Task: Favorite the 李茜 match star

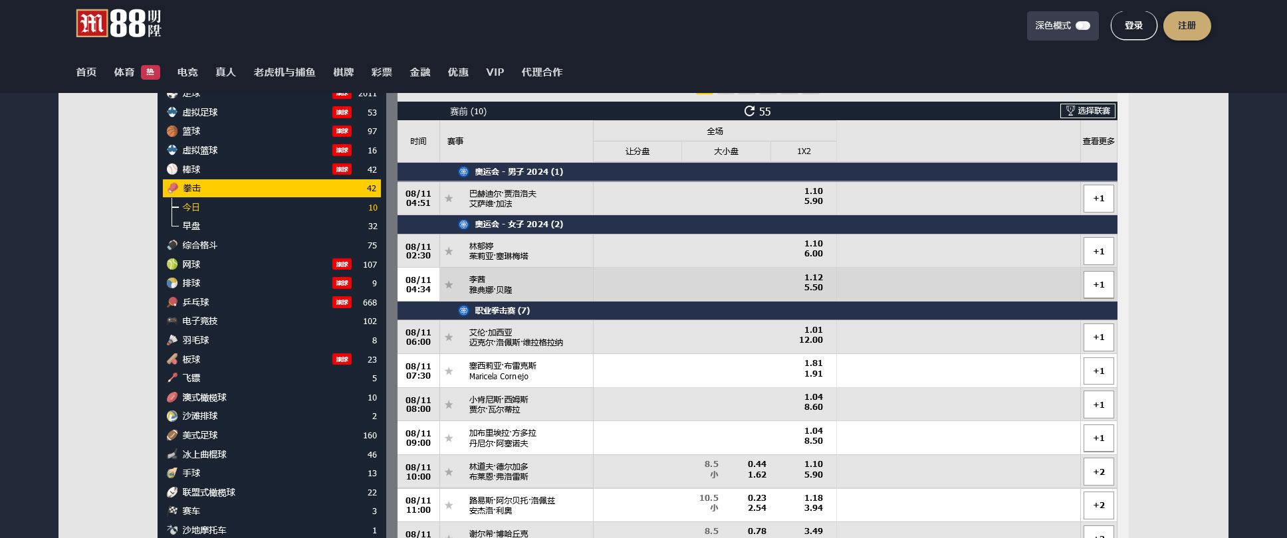Action: coord(449,285)
